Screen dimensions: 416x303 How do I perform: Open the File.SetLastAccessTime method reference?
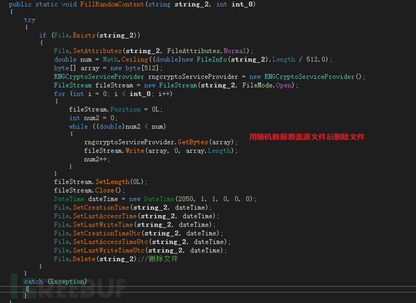coord(104,216)
